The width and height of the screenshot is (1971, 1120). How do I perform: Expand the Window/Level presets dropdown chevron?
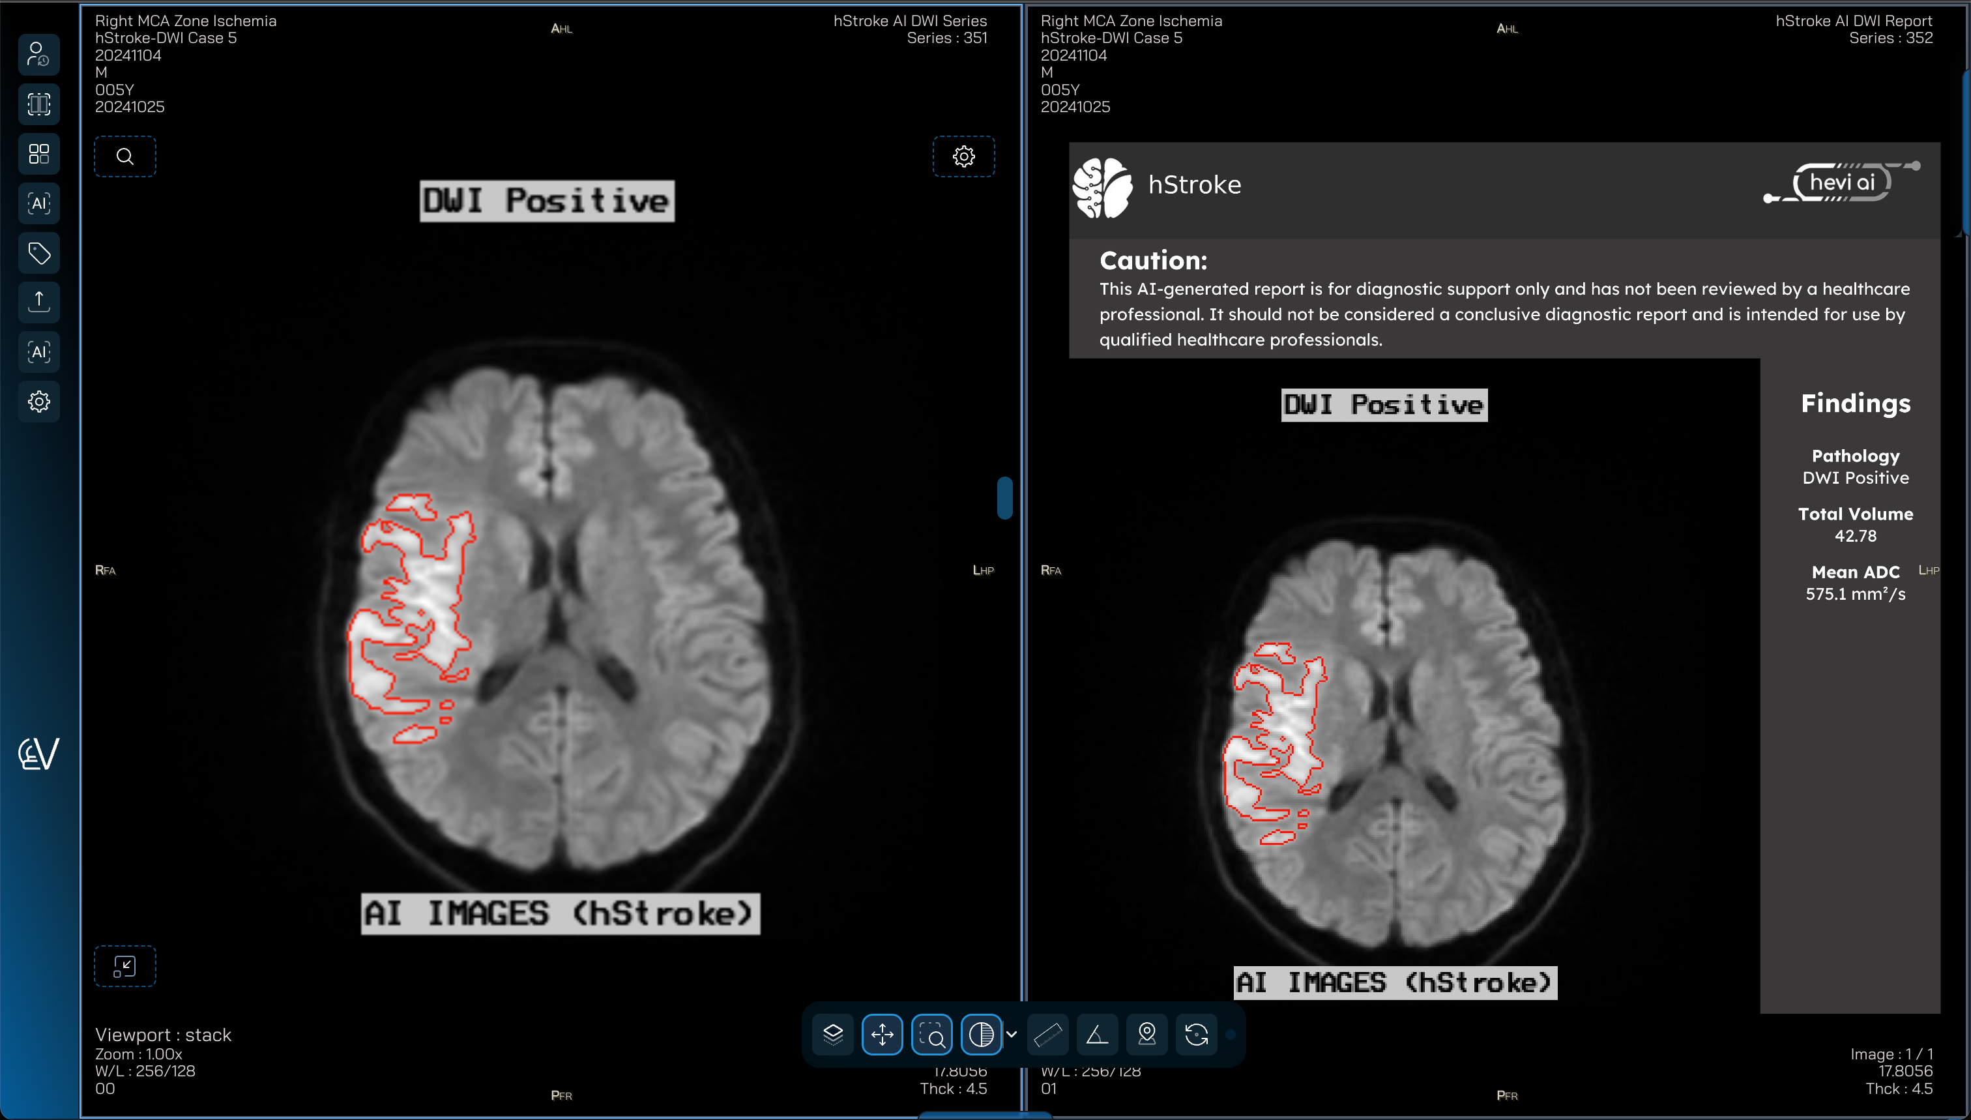click(1013, 1035)
